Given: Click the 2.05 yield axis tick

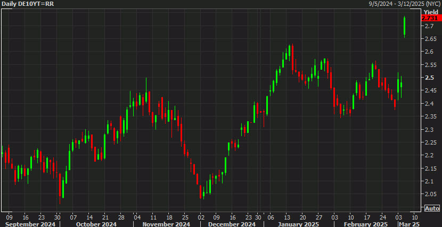Looking at the screenshot, I should click(430, 194).
